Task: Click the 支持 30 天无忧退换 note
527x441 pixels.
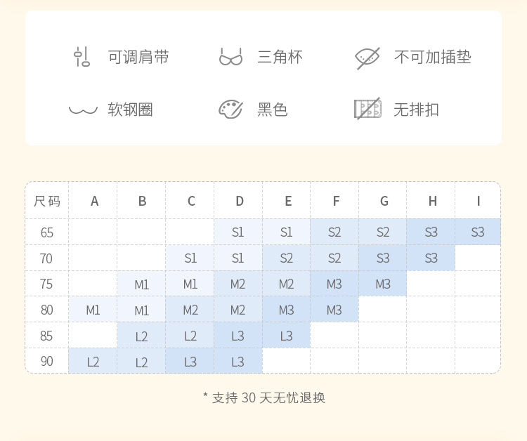Action: tap(264, 397)
